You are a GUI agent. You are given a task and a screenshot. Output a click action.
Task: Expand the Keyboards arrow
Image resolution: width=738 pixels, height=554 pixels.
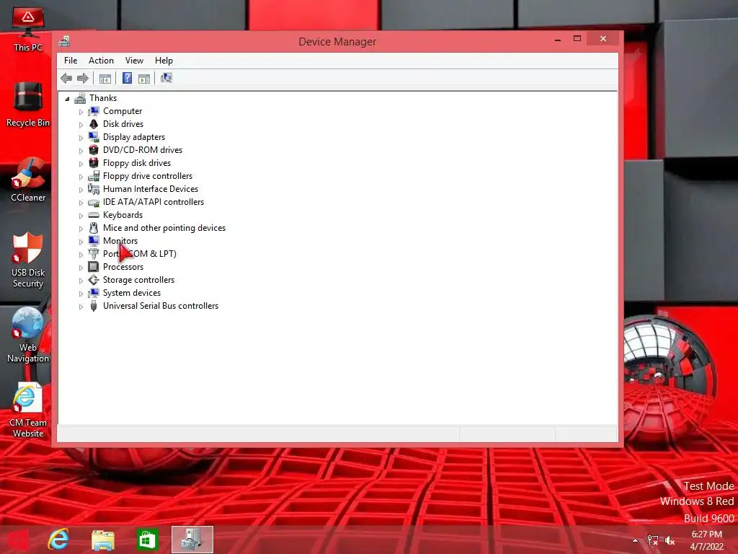81,215
